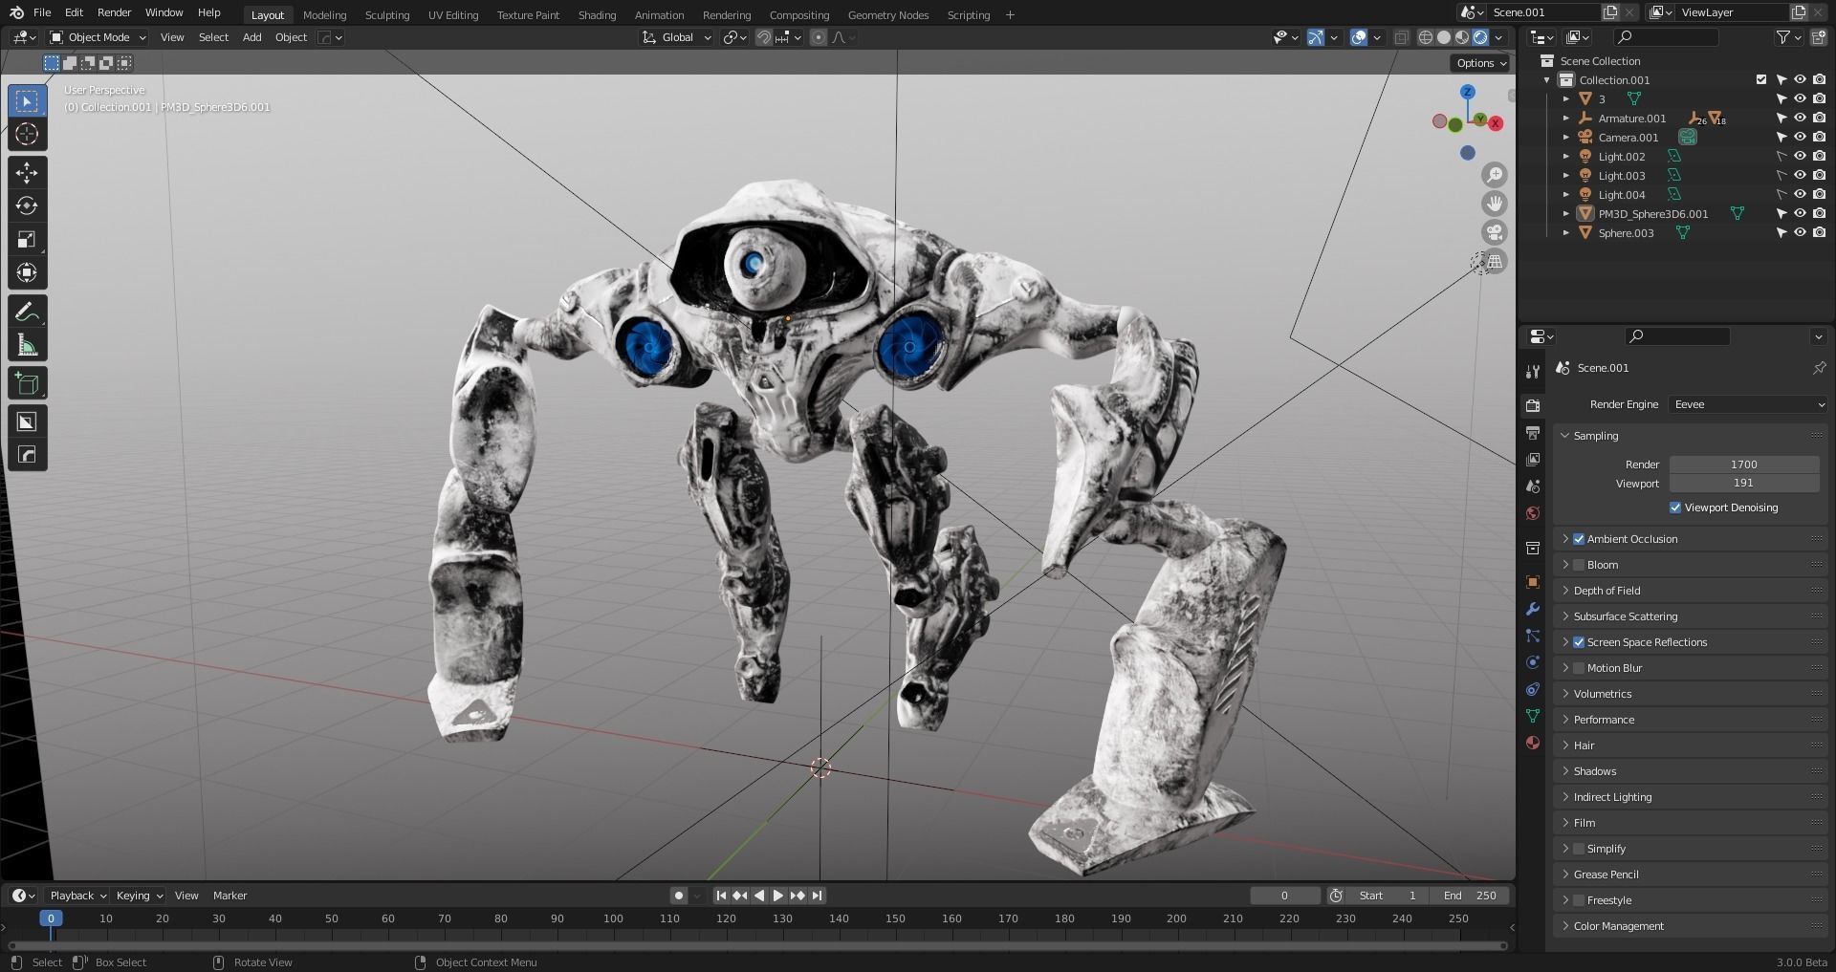Uncheck Screen Space Reflections

[1579, 642]
